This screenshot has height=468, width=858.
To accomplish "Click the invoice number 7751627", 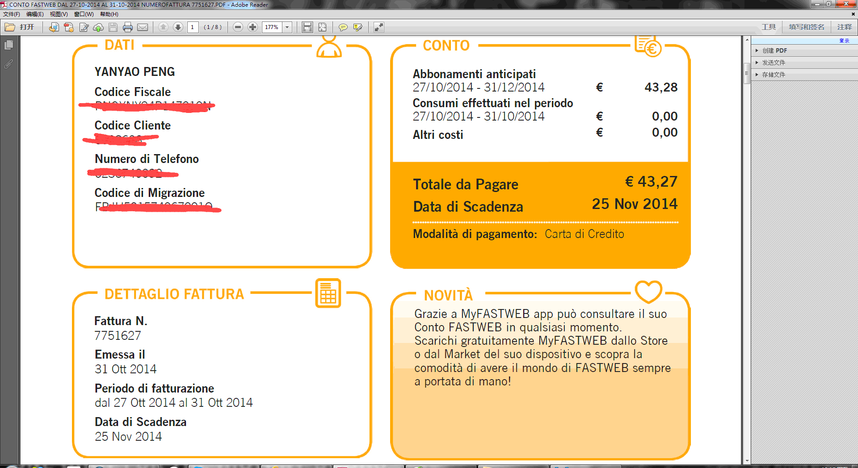I will (118, 336).
